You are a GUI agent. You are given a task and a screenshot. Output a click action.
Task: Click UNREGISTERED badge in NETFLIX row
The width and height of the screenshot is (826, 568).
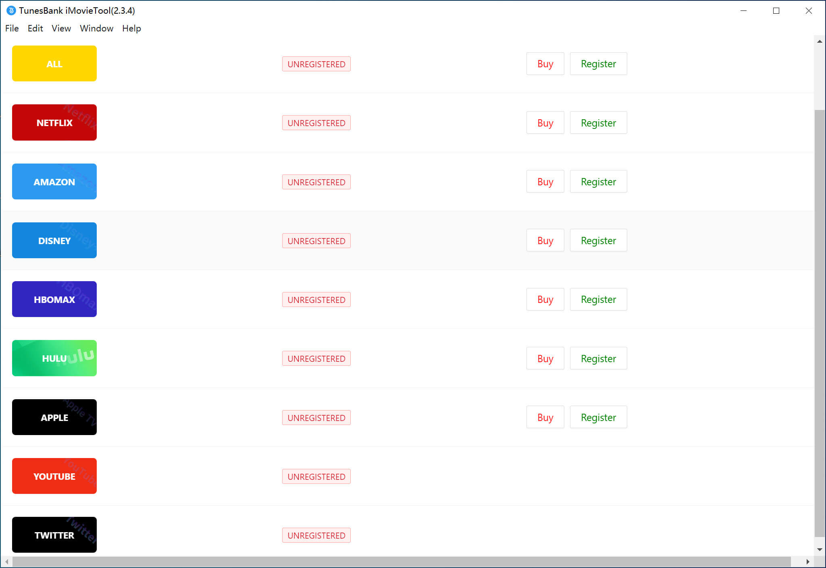(x=316, y=123)
